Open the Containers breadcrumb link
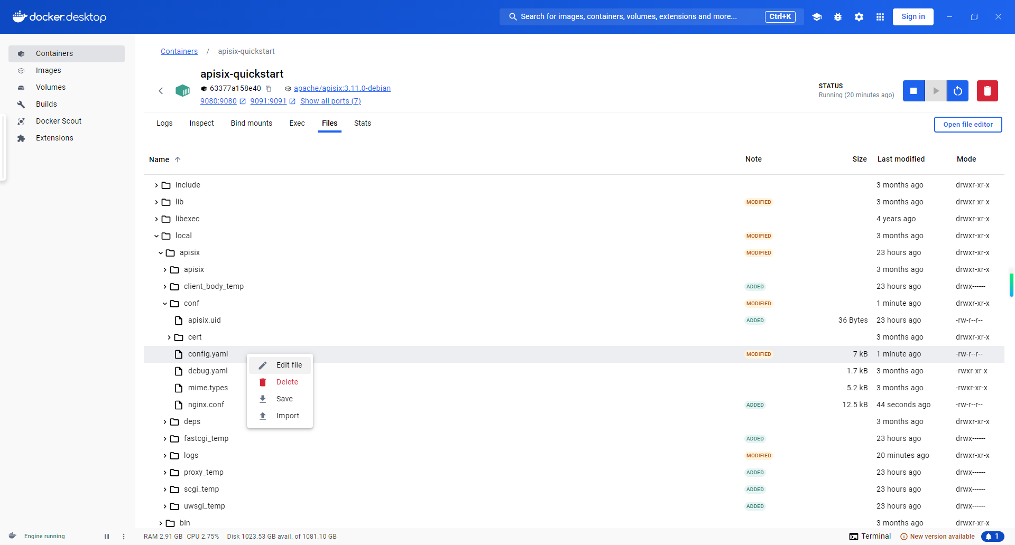Screen dimensions: 1015x545 click(179, 51)
